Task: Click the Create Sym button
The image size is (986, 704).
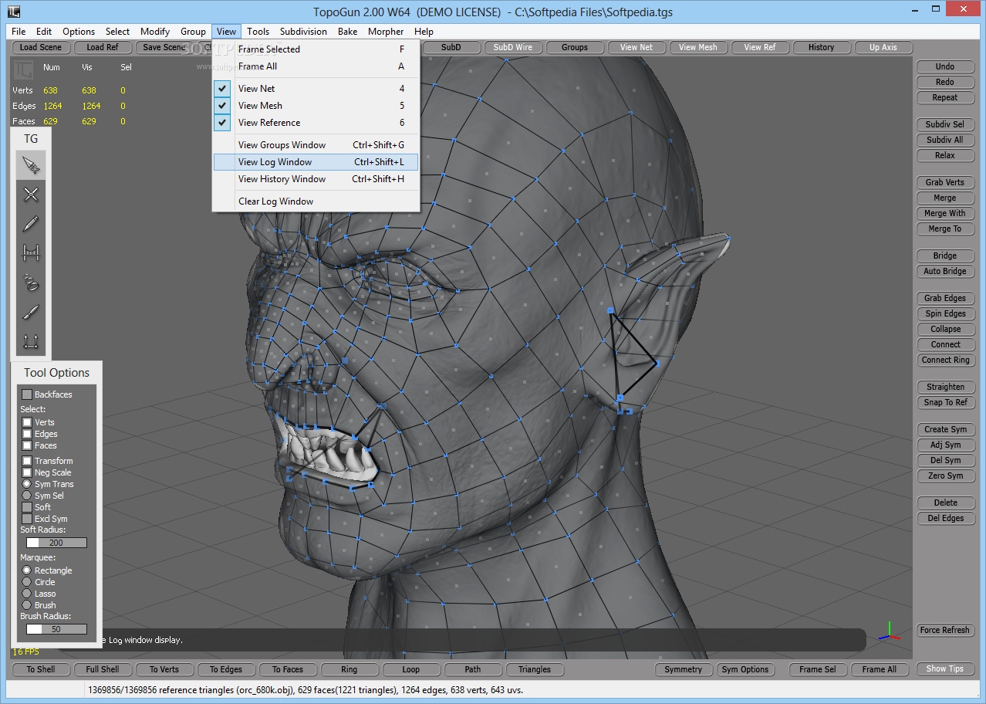Action: [944, 429]
